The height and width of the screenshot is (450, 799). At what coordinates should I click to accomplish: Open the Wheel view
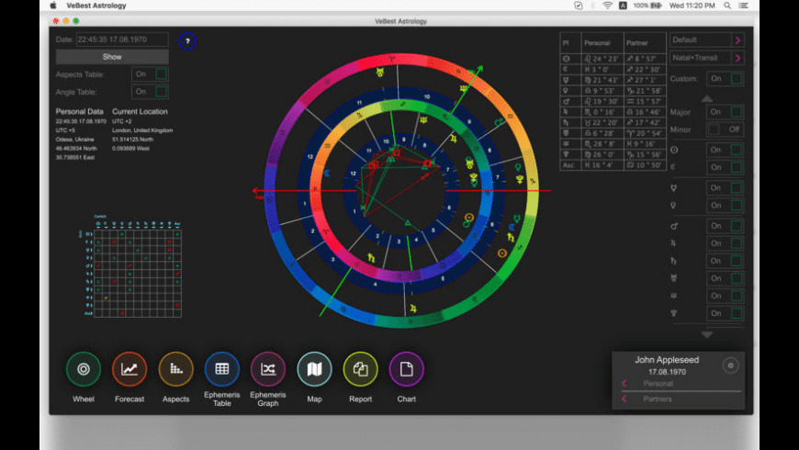point(84,369)
